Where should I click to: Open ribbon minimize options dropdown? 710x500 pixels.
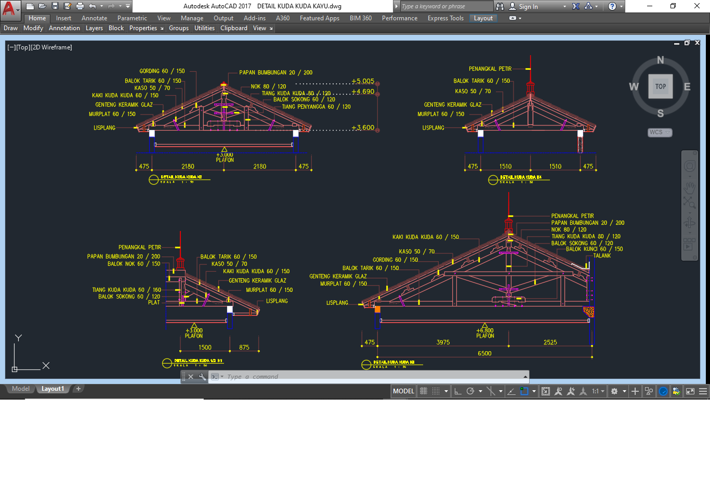pos(520,18)
